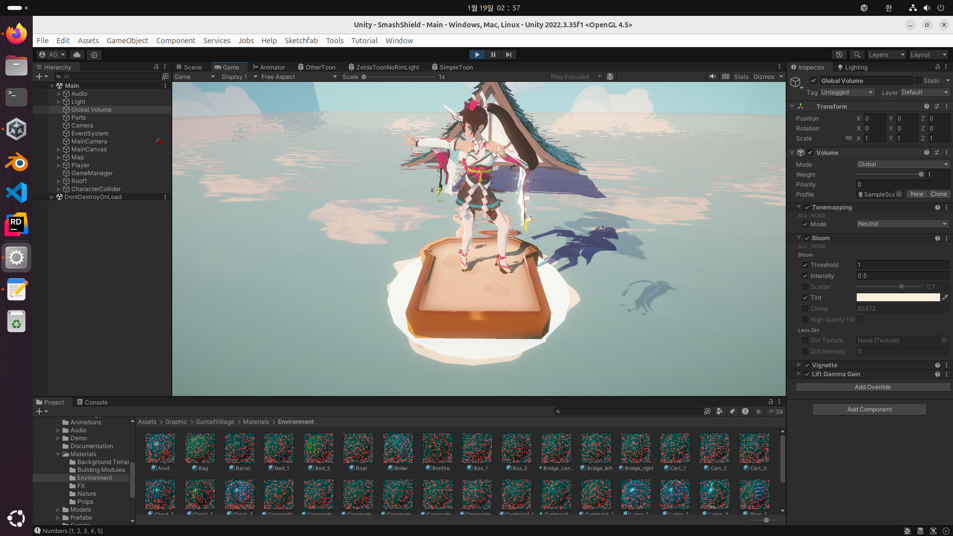The image size is (953, 536).
Task: Open the Volume Mode Global dropdown
Action: [902, 164]
